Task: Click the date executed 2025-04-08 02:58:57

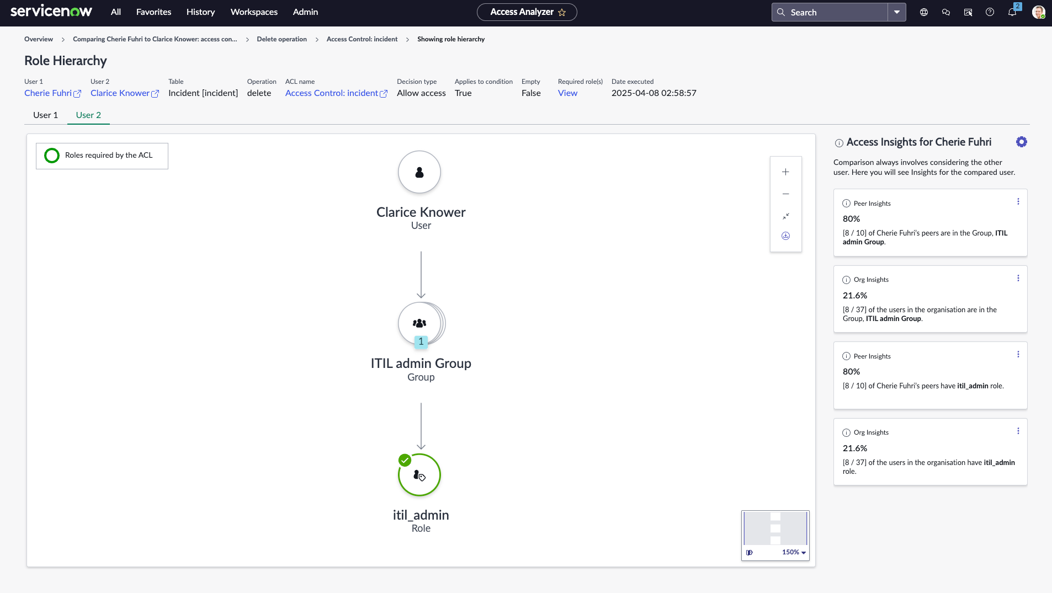Action: click(653, 93)
